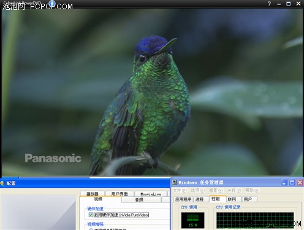The height and width of the screenshot is (230, 304).
Task: Switch to the 应用程序 tab
Action: pos(183,199)
